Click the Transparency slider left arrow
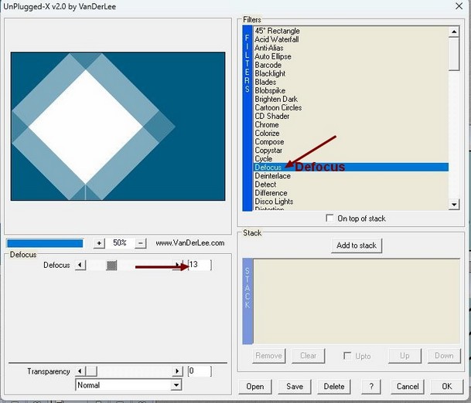 point(80,371)
